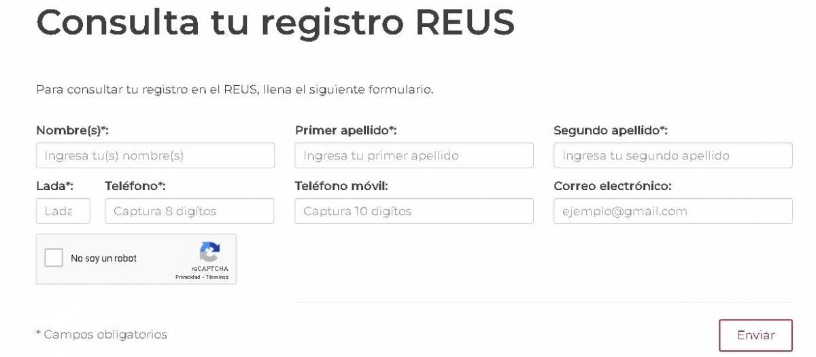The image size is (816, 357).
Task: Click the "Correo electrónico:" label
Action: 612,186
